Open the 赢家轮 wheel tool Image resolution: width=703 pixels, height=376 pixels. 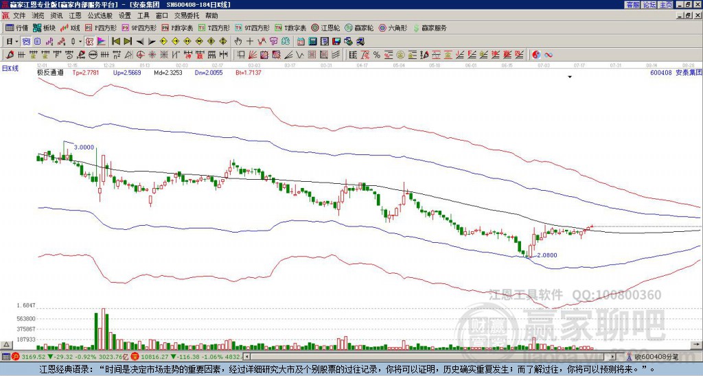[358, 27]
